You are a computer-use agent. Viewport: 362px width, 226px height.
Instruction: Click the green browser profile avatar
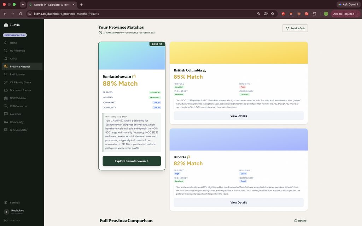point(326,14)
